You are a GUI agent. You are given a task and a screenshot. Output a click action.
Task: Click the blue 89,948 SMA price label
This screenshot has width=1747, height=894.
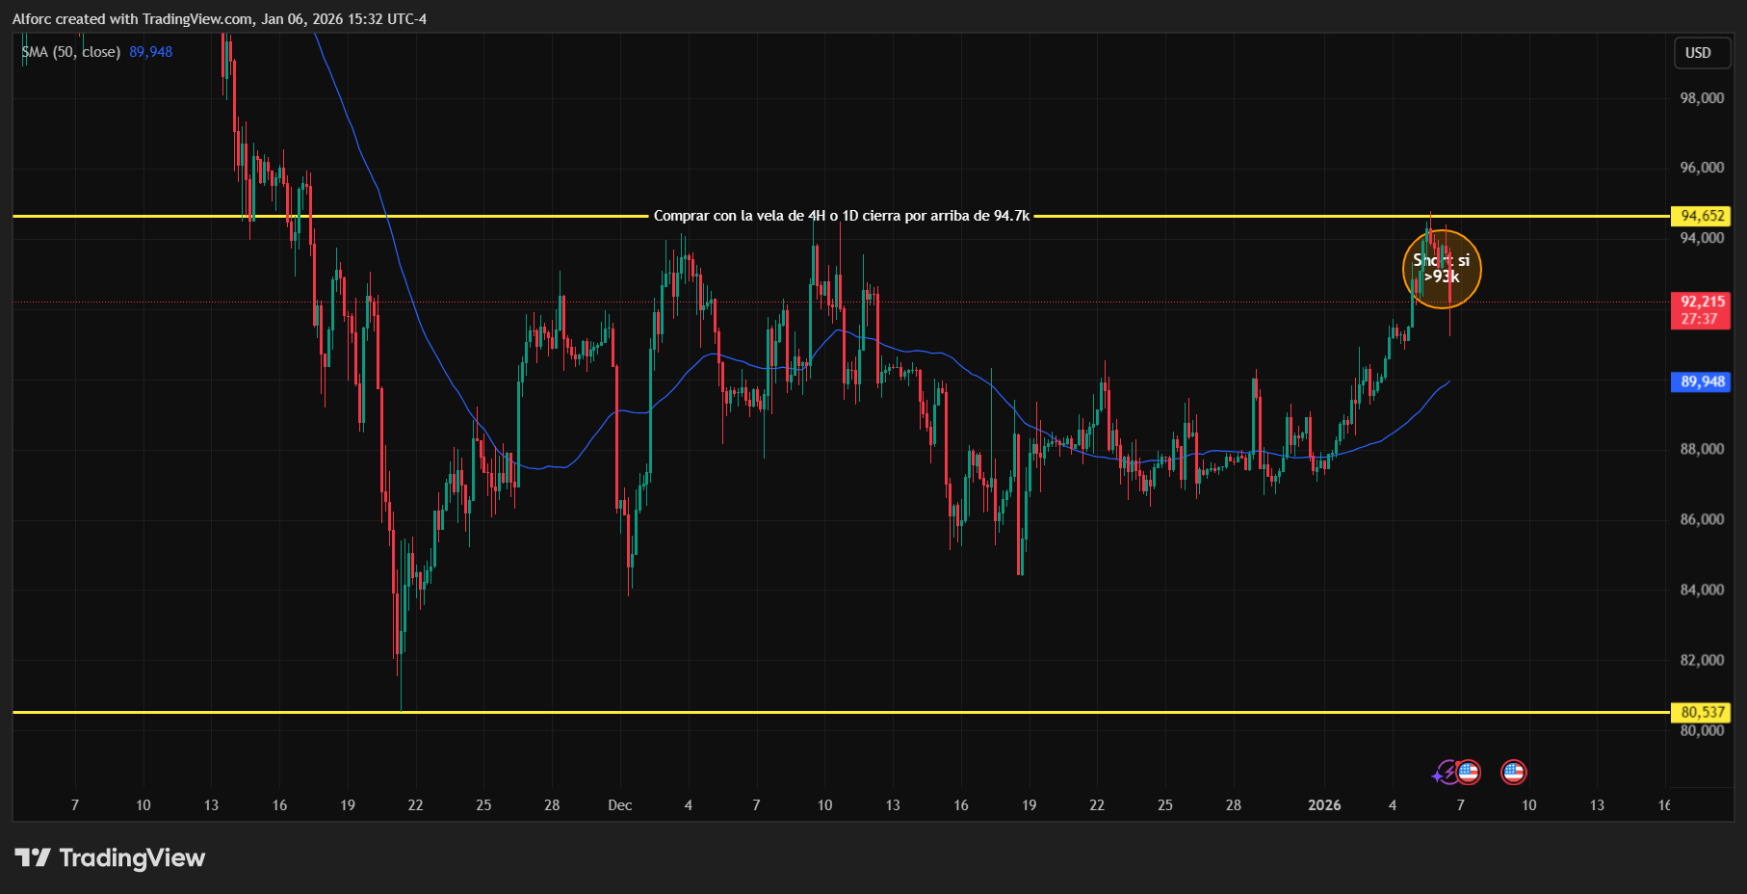[x=1703, y=381]
